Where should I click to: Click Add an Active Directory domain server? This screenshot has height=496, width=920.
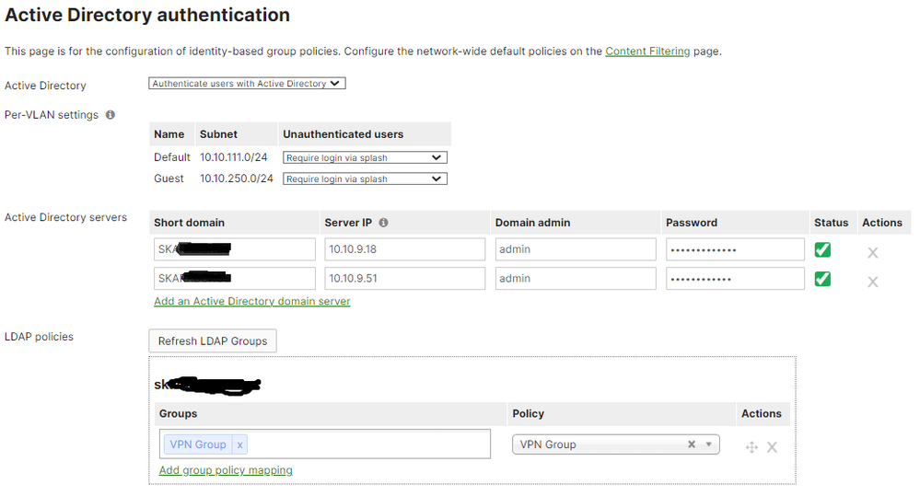[x=252, y=301]
